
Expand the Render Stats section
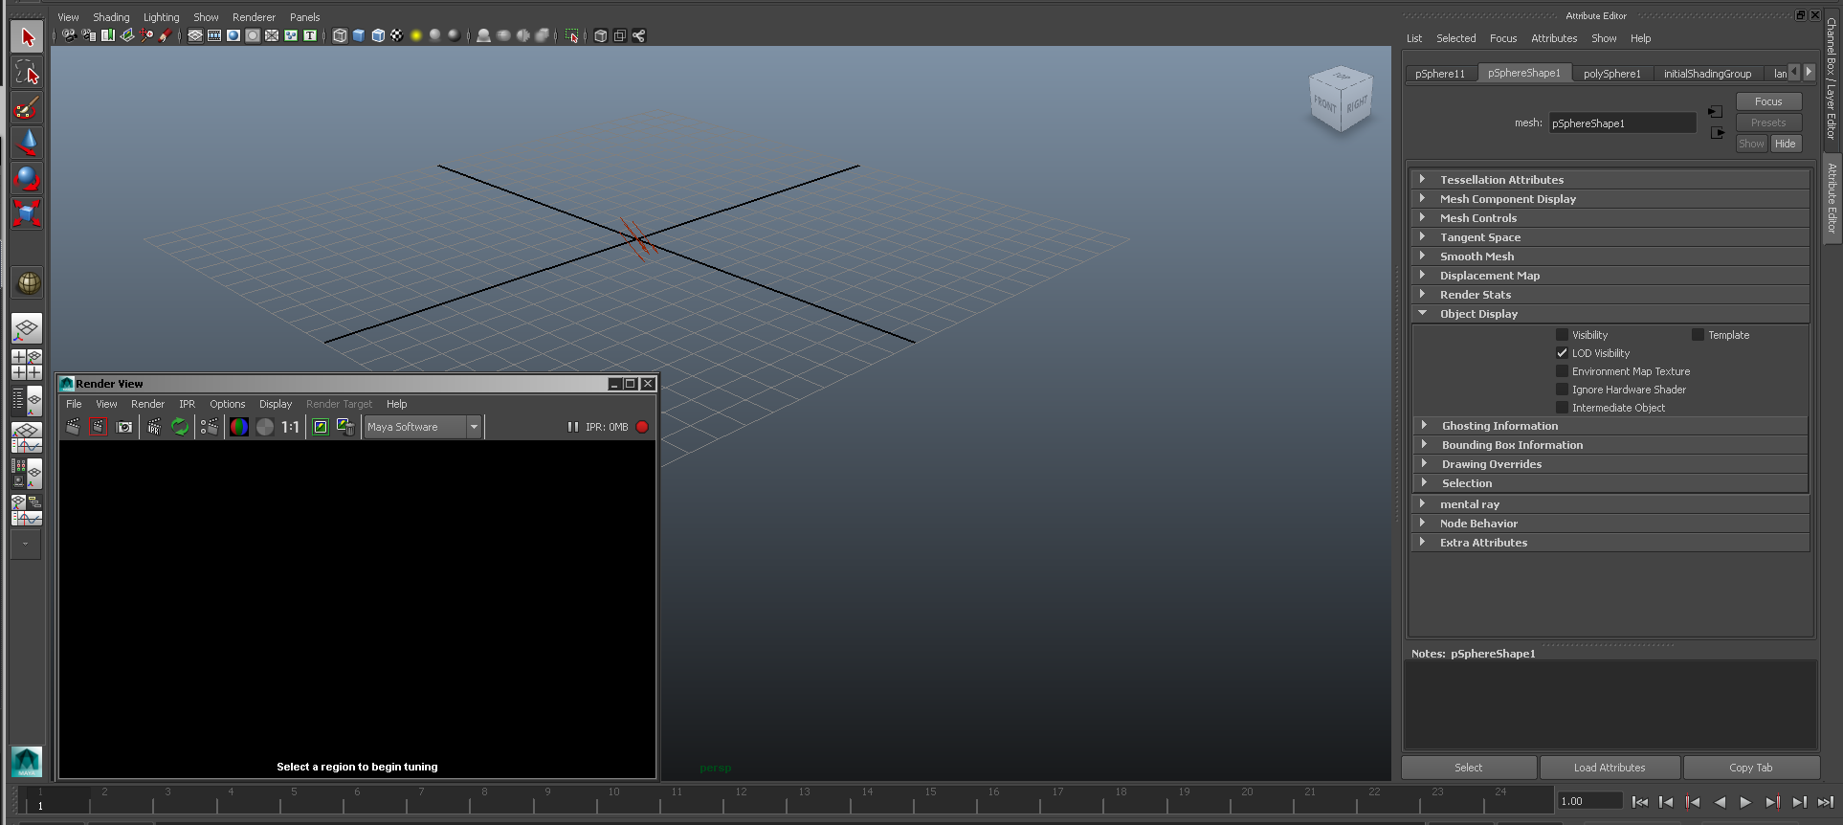(x=1610, y=295)
